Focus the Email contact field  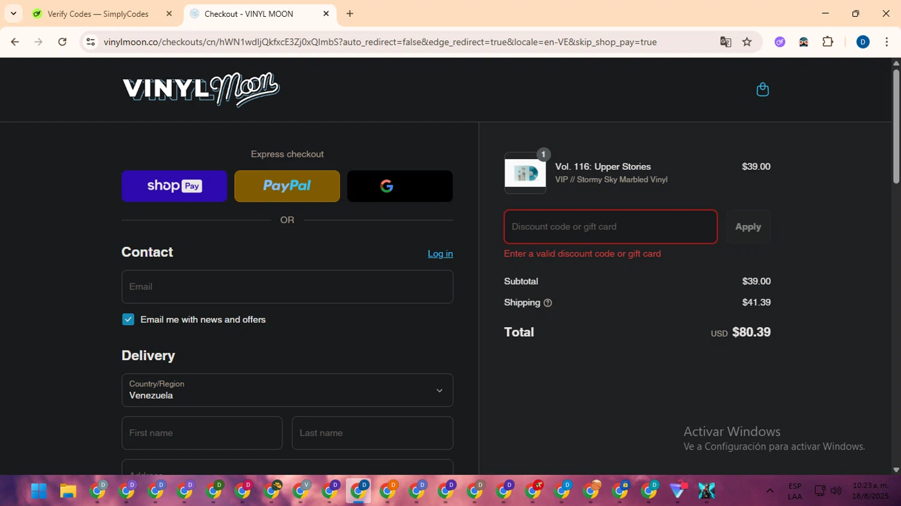287,287
